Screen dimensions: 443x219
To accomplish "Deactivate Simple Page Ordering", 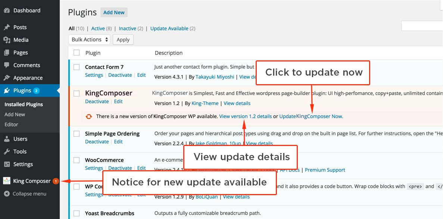I will (97, 142).
